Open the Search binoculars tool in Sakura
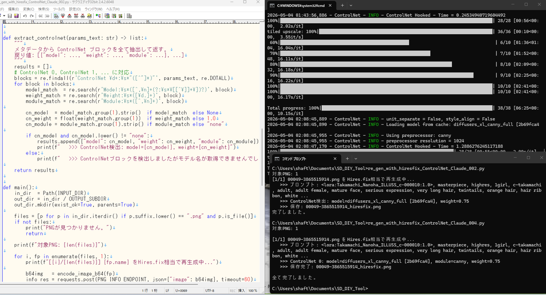The height and width of the screenshot is (295, 546). tap(56, 15)
